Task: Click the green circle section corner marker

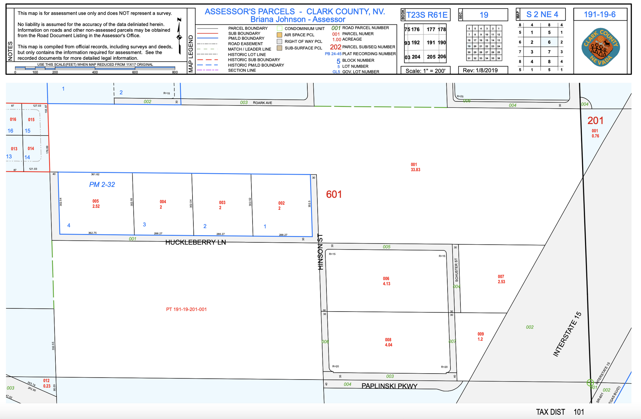Action: click(590, 383)
